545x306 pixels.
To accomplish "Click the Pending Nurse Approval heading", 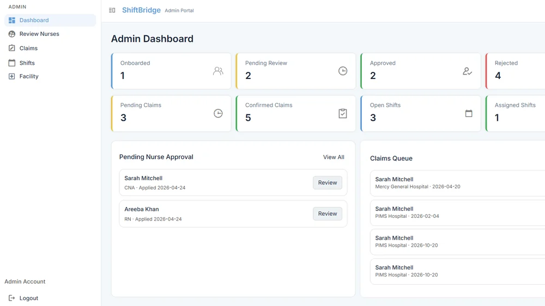I will coord(156,157).
